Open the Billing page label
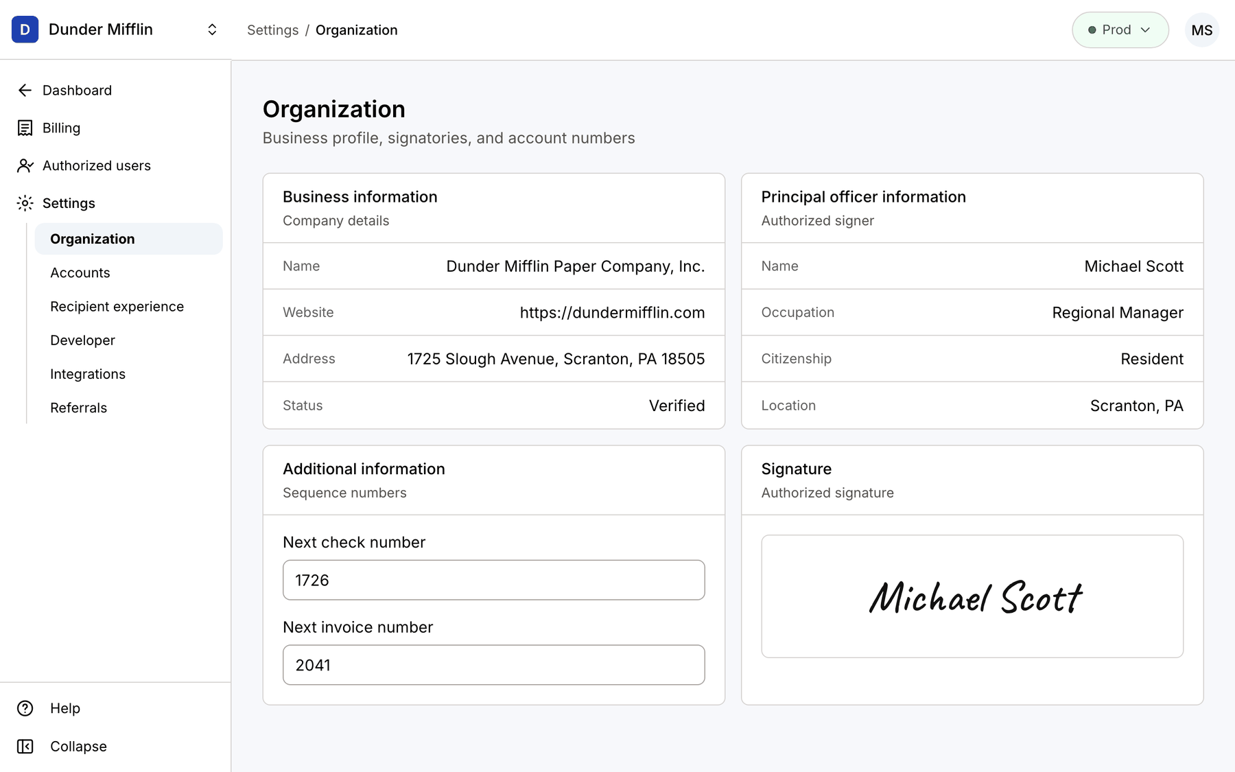 click(61, 128)
